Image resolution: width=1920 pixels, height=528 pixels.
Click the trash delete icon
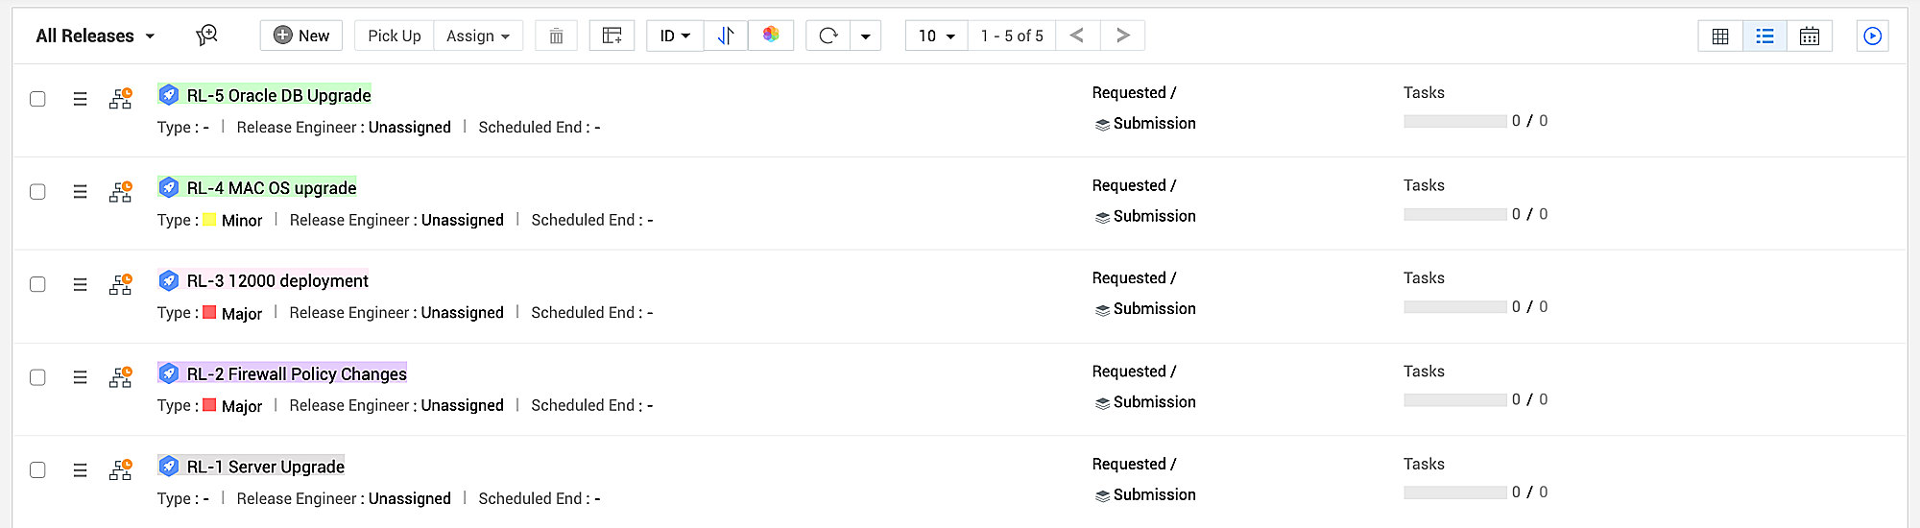coord(556,36)
